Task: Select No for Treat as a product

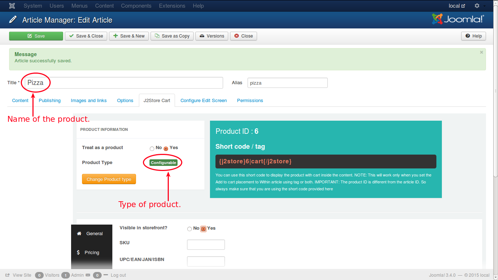Action: (x=152, y=148)
